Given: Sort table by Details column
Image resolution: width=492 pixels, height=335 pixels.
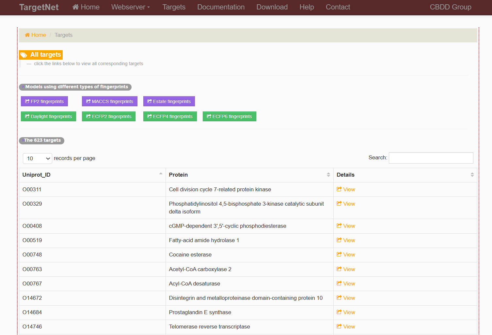Looking at the screenshot, I should coord(405,175).
